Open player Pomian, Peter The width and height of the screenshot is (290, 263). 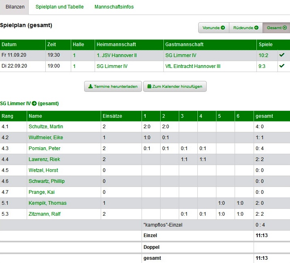click(44, 148)
